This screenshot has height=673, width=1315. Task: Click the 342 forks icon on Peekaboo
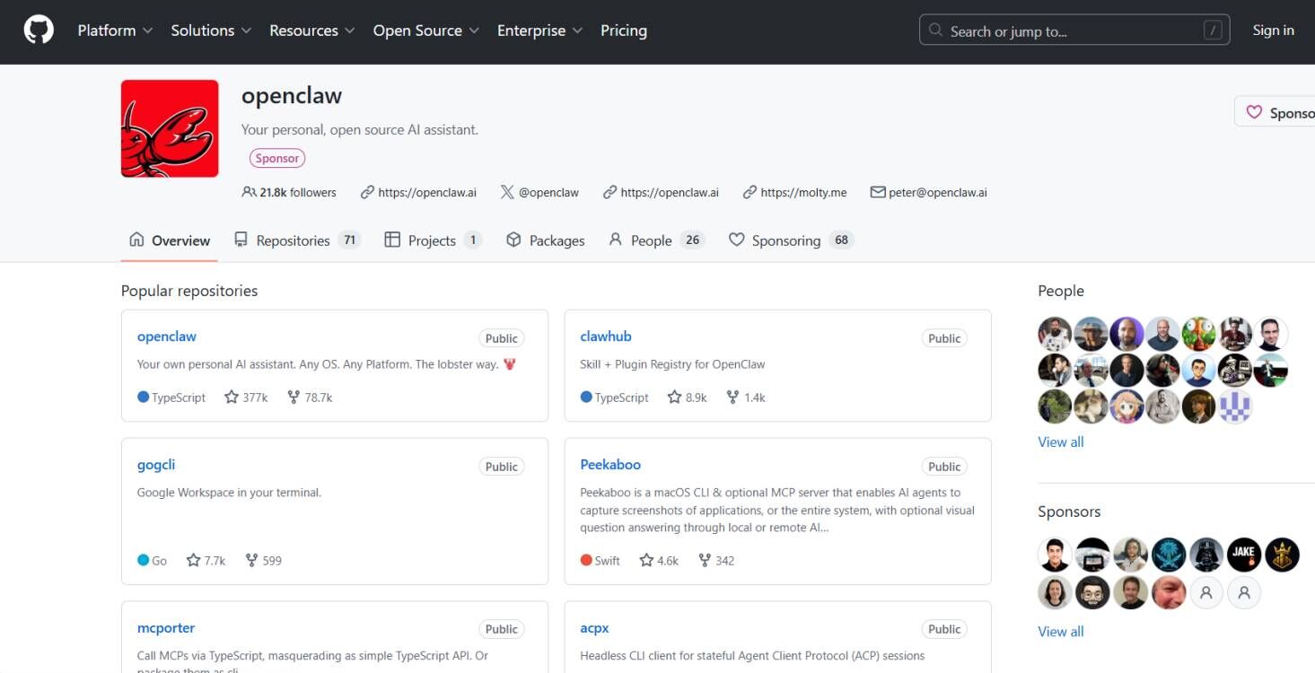click(705, 560)
